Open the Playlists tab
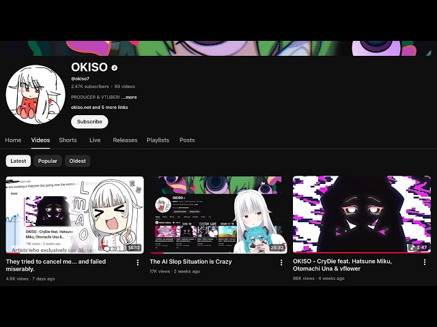Viewport: 437px width, 327px height. (158, 140)
